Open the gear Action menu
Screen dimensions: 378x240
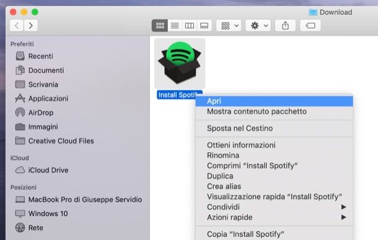pos(258,25)
